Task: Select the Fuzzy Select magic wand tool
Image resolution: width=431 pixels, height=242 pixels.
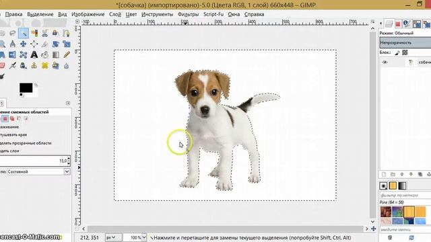Action: (24, 33)
